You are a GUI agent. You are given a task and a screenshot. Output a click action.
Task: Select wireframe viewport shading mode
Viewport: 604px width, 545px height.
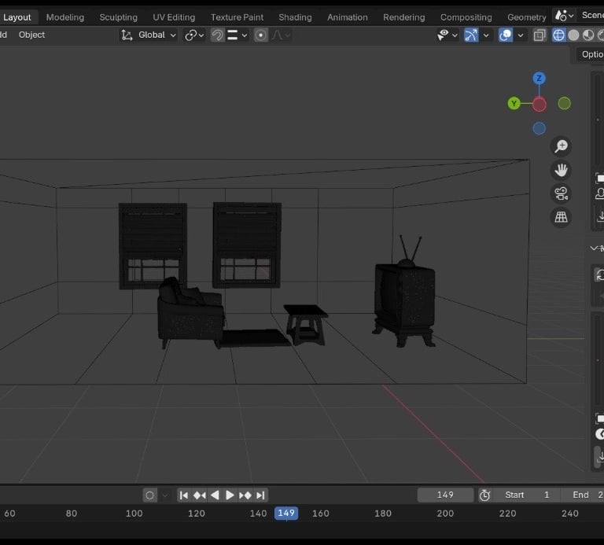tap(558, 35)
